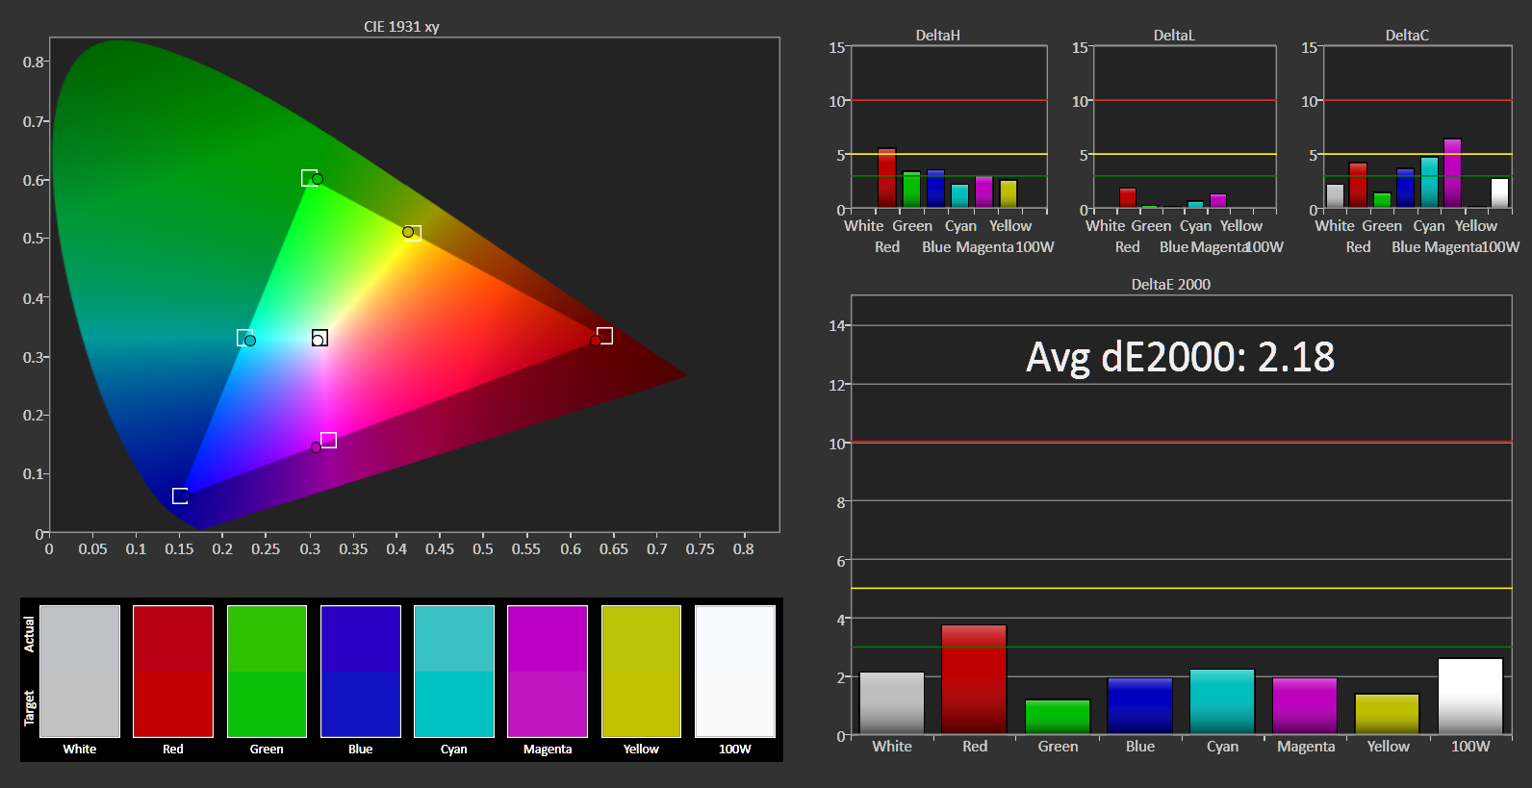Select the 100W white color swatch

(x=734, y=672)
